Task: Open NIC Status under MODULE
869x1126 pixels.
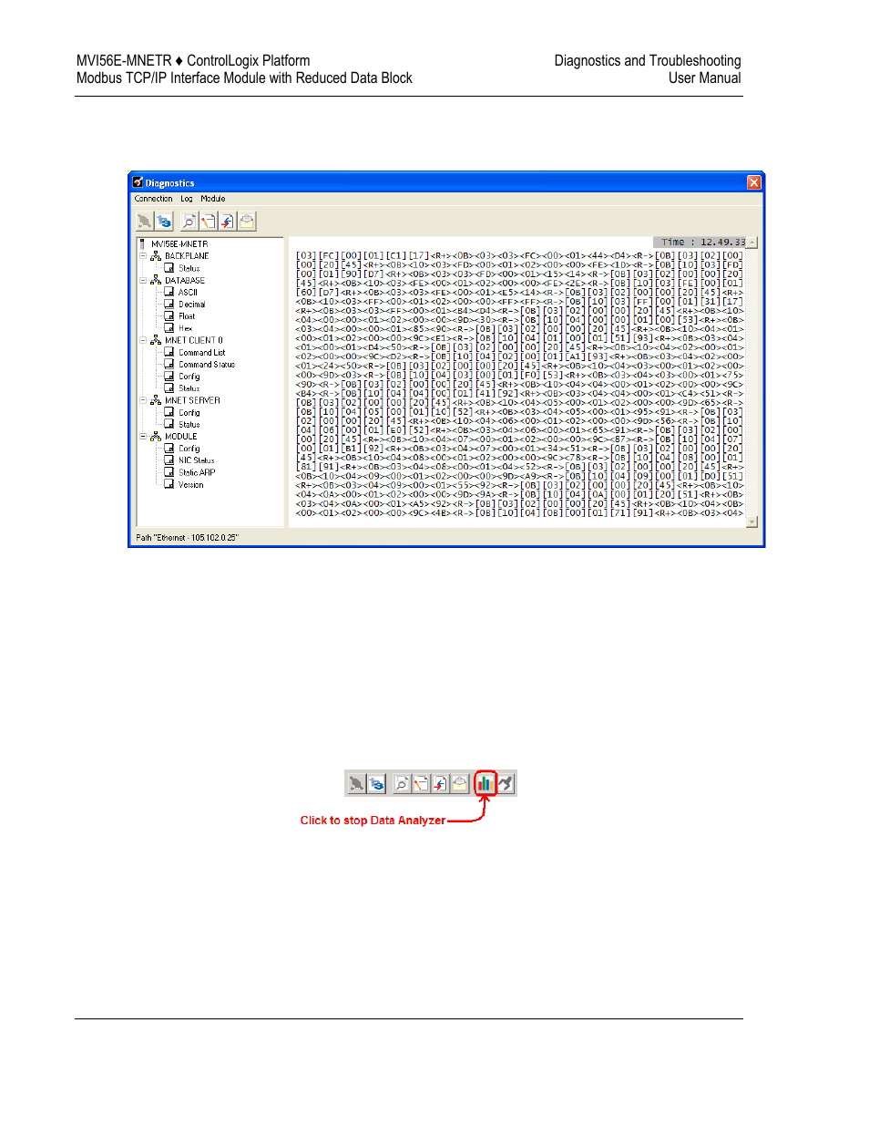Action: coord(197,460)
